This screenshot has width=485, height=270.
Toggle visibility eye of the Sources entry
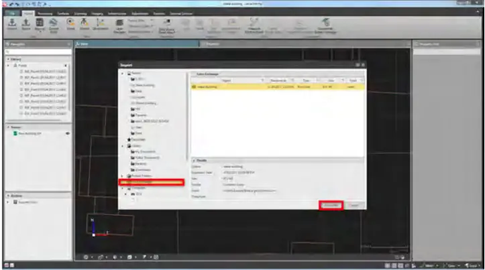68,133
